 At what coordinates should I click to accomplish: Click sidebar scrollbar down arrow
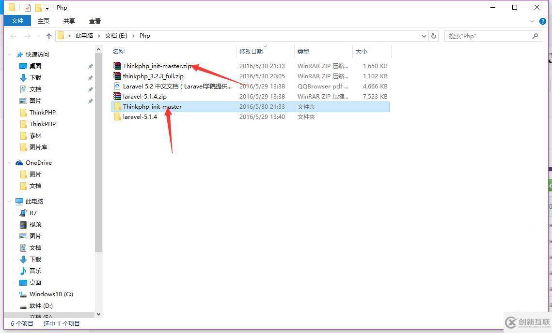[98, 314]
